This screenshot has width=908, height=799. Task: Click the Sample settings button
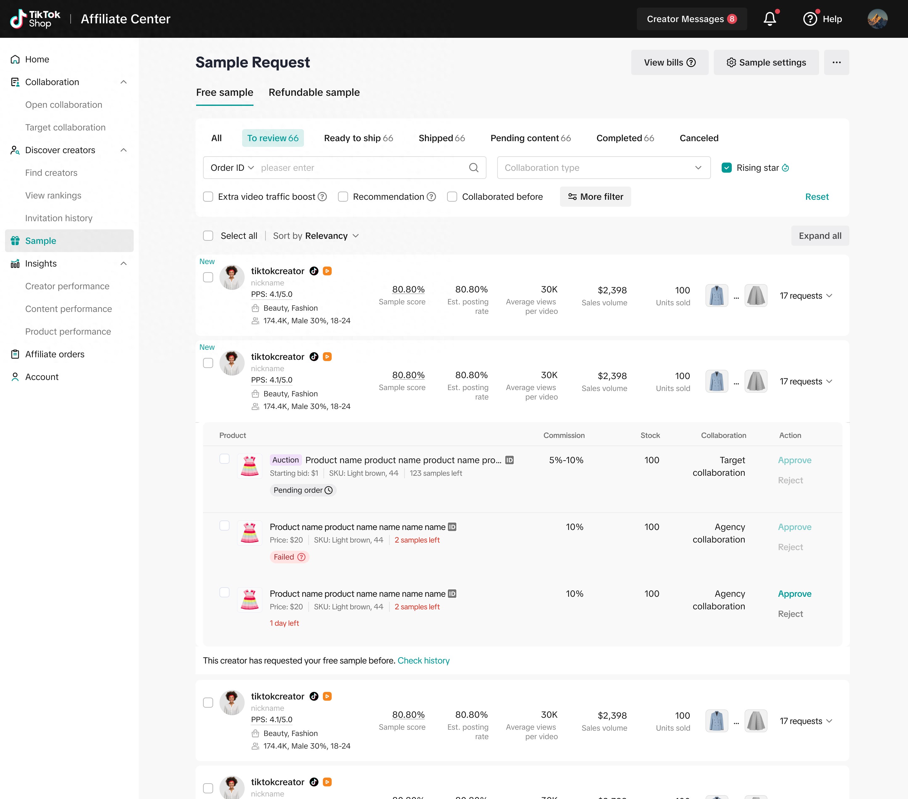point(766,62)
